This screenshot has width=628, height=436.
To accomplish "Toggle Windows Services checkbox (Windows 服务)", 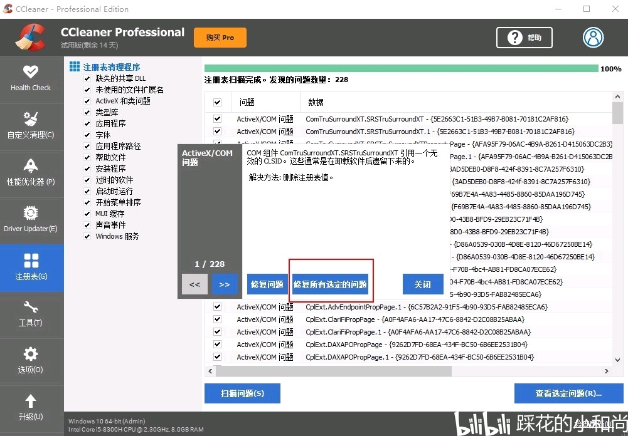I will (x=87, y=236).
